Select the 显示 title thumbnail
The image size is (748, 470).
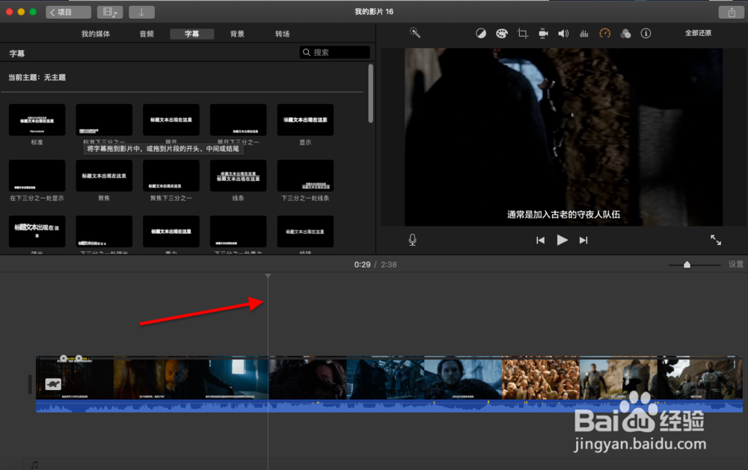[305, 120]
